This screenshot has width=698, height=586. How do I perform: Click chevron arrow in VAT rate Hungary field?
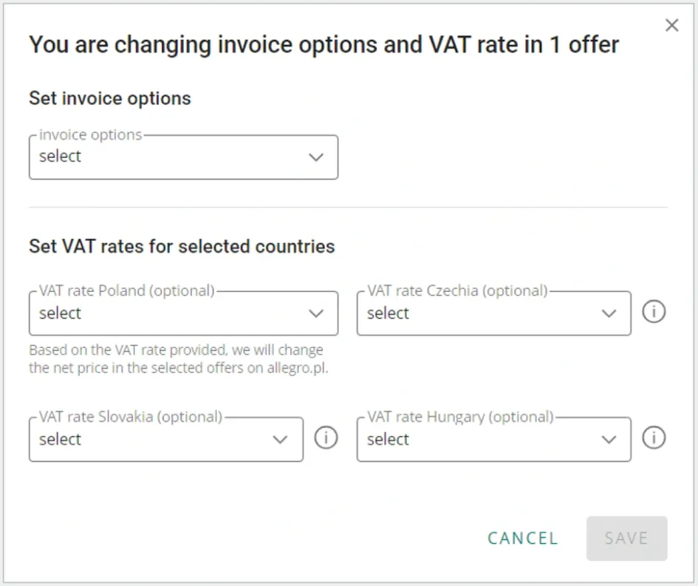609,440
